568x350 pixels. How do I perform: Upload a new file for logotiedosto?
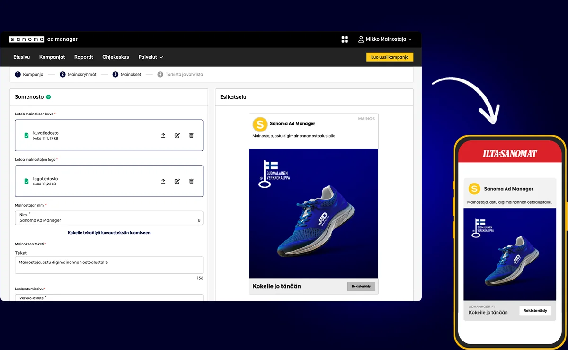coord(163,181)
